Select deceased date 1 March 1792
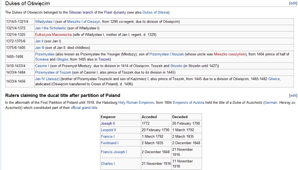 187,130
